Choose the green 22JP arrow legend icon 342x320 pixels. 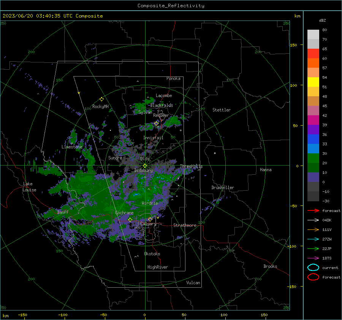313,248
